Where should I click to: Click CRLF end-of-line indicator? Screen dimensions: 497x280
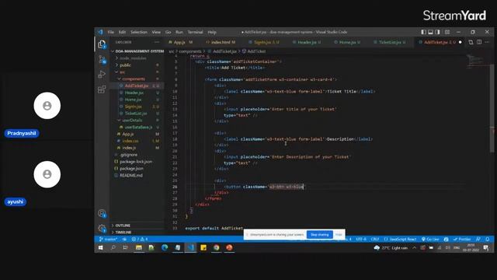pyautogui.click(x=375, y=239)
